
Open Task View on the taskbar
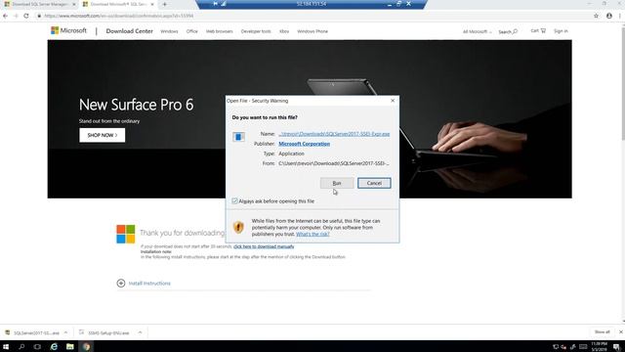coord(37,346)
